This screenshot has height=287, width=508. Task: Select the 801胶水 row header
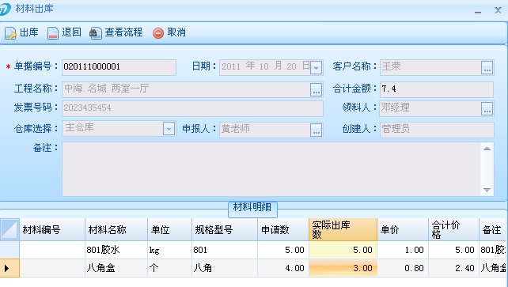(9, 250)
